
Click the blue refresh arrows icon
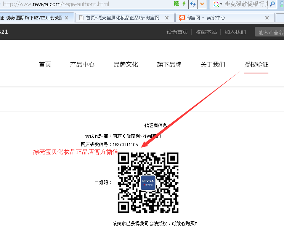[x=193, y=4]
